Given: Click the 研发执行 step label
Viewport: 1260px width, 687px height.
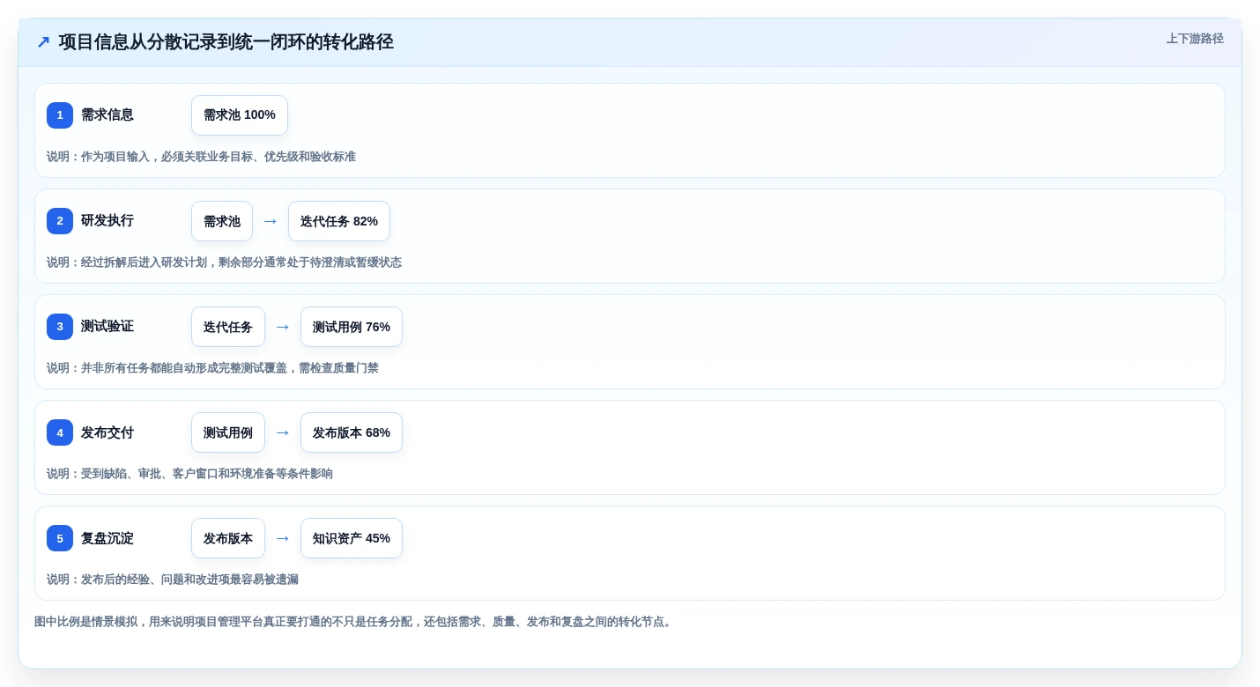Looking at the screenshot, I should pyautogui.click(x=107, y=221).
